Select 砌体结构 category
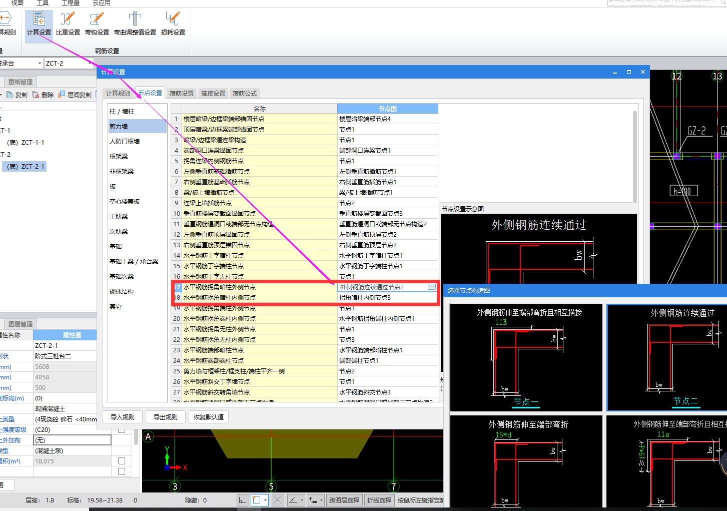Image resolution: width=727 pixels, height=511 pixels. tap(137, 291)
